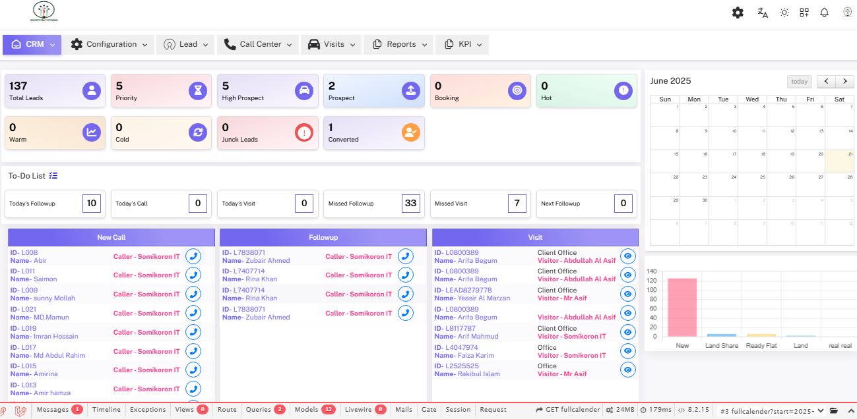Open the notifications bell icon

(824, 13)
